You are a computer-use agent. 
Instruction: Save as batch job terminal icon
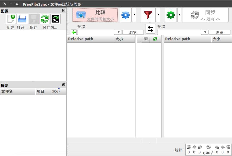click(x=55, y=19)
